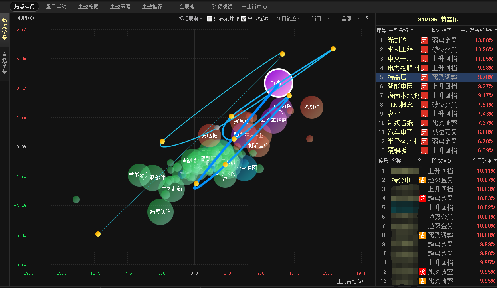This screenshot has width=497, height=288.
Task: Sort by 主力净买强度% column header
Action: [478, 30]
